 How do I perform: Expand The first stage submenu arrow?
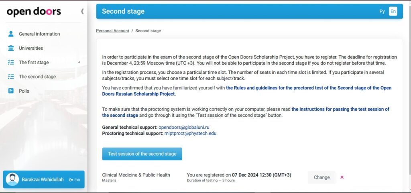pyautogui.click(x=79, y=62)
